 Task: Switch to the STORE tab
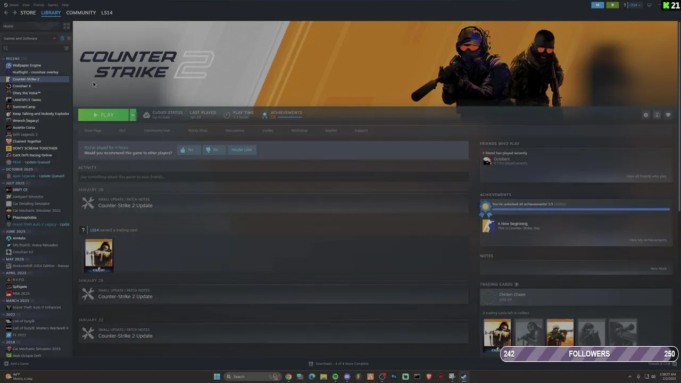coord(28,12)
